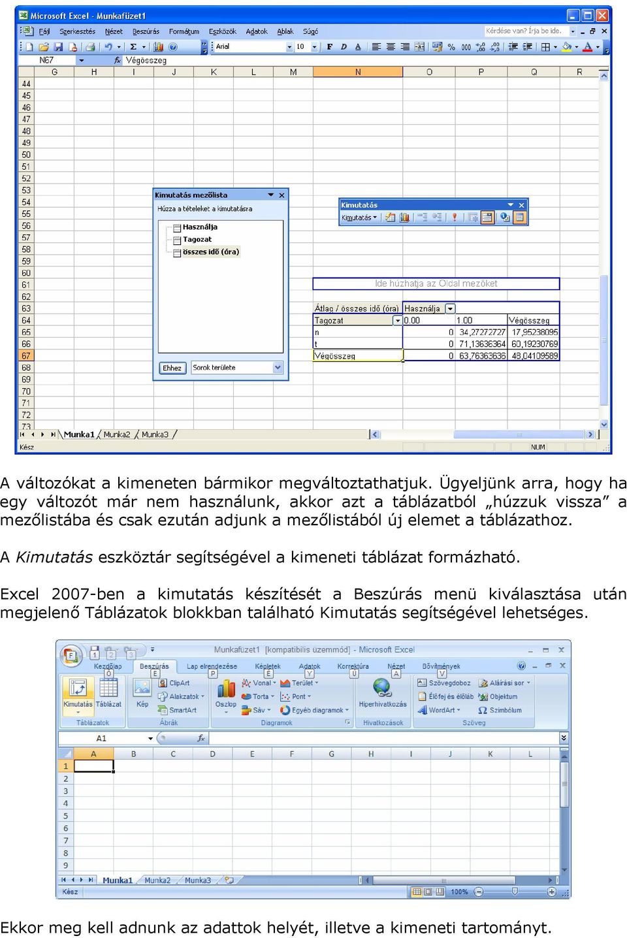Screen dimensions: 627x938
Task: Click the Ehhez button in field list
Action: (172, 368)
